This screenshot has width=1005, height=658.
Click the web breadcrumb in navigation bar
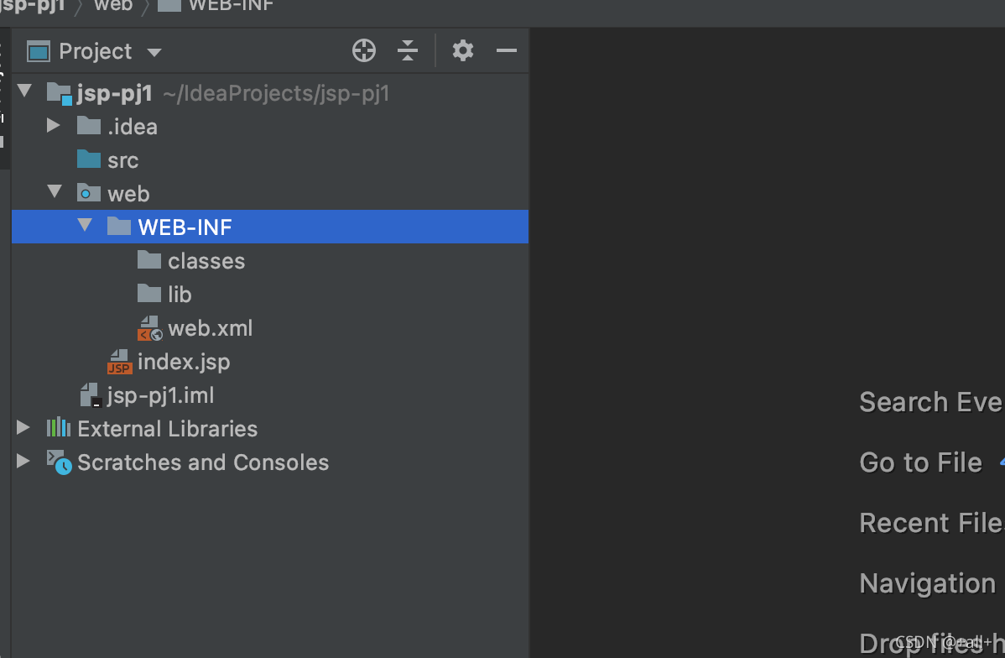click(113, 6)
